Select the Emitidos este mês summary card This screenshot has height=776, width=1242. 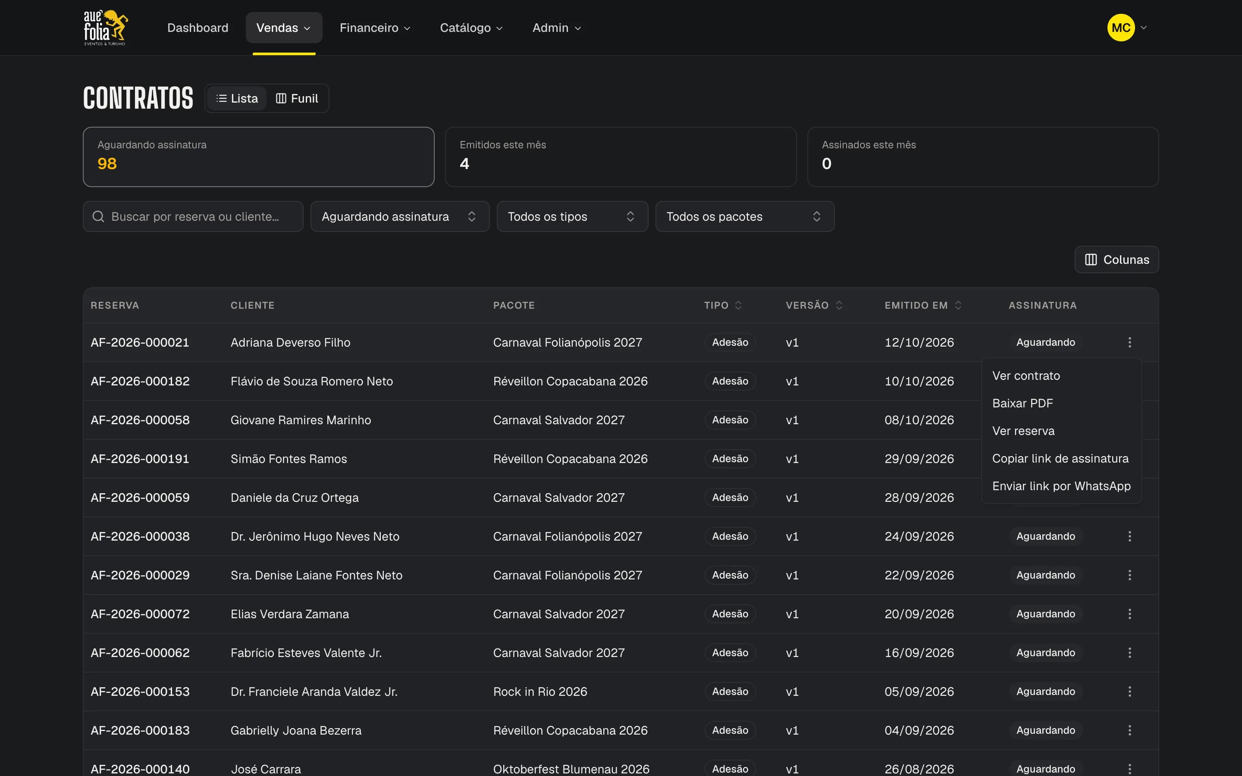(x=621, y=157)
